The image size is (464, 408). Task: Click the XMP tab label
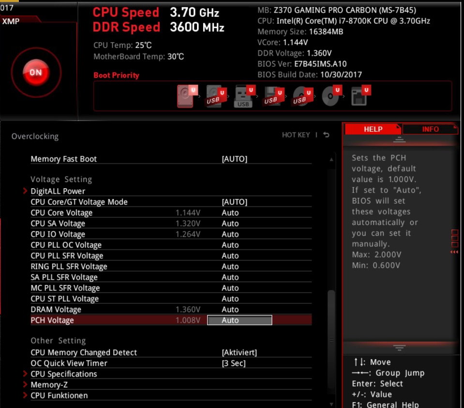pyautogui.click(x=11, y=21)
